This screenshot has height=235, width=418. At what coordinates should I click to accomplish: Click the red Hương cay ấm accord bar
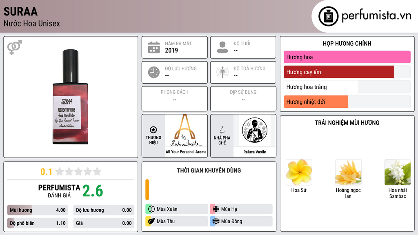click(338, 72)
